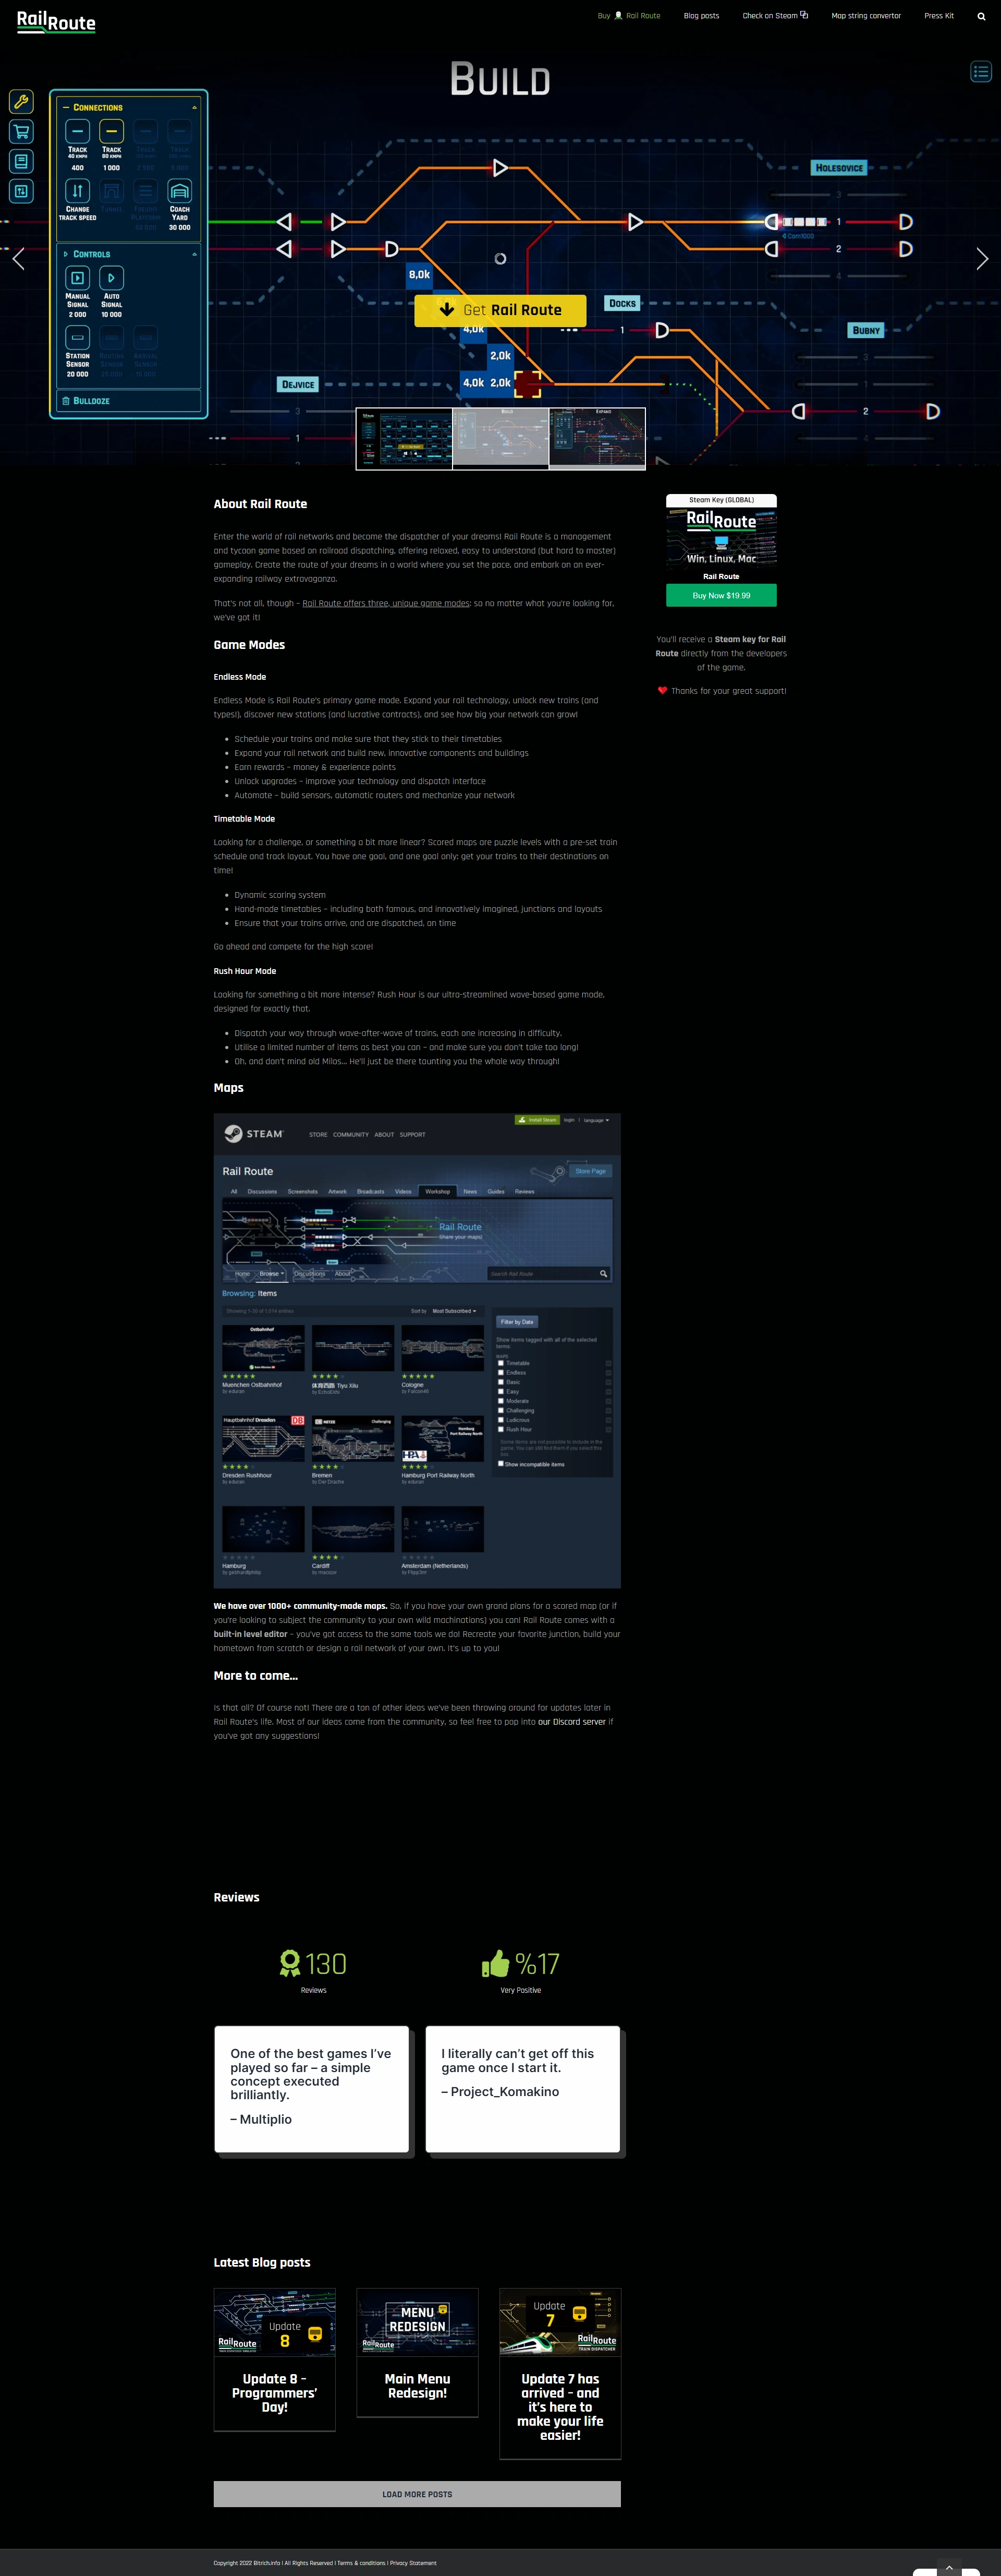Viewport: 1001px width, 2576px height.
Task: Go to the next slide arrow
Action: tap(981, 259)
